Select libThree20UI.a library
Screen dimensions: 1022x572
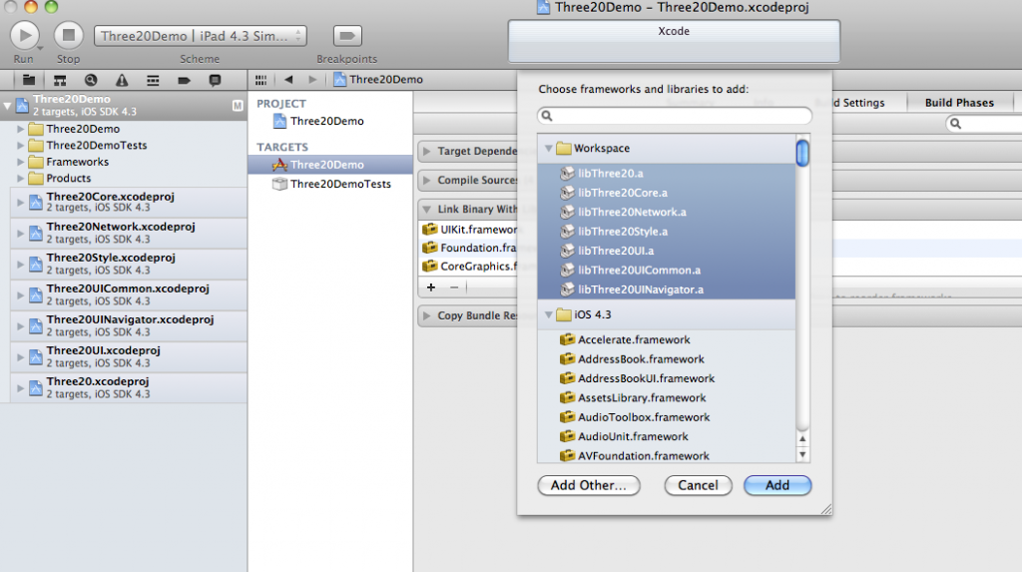tap(666, 252)
